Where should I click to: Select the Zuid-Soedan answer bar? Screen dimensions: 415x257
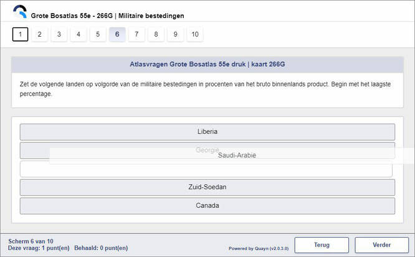tap(207, 187)
